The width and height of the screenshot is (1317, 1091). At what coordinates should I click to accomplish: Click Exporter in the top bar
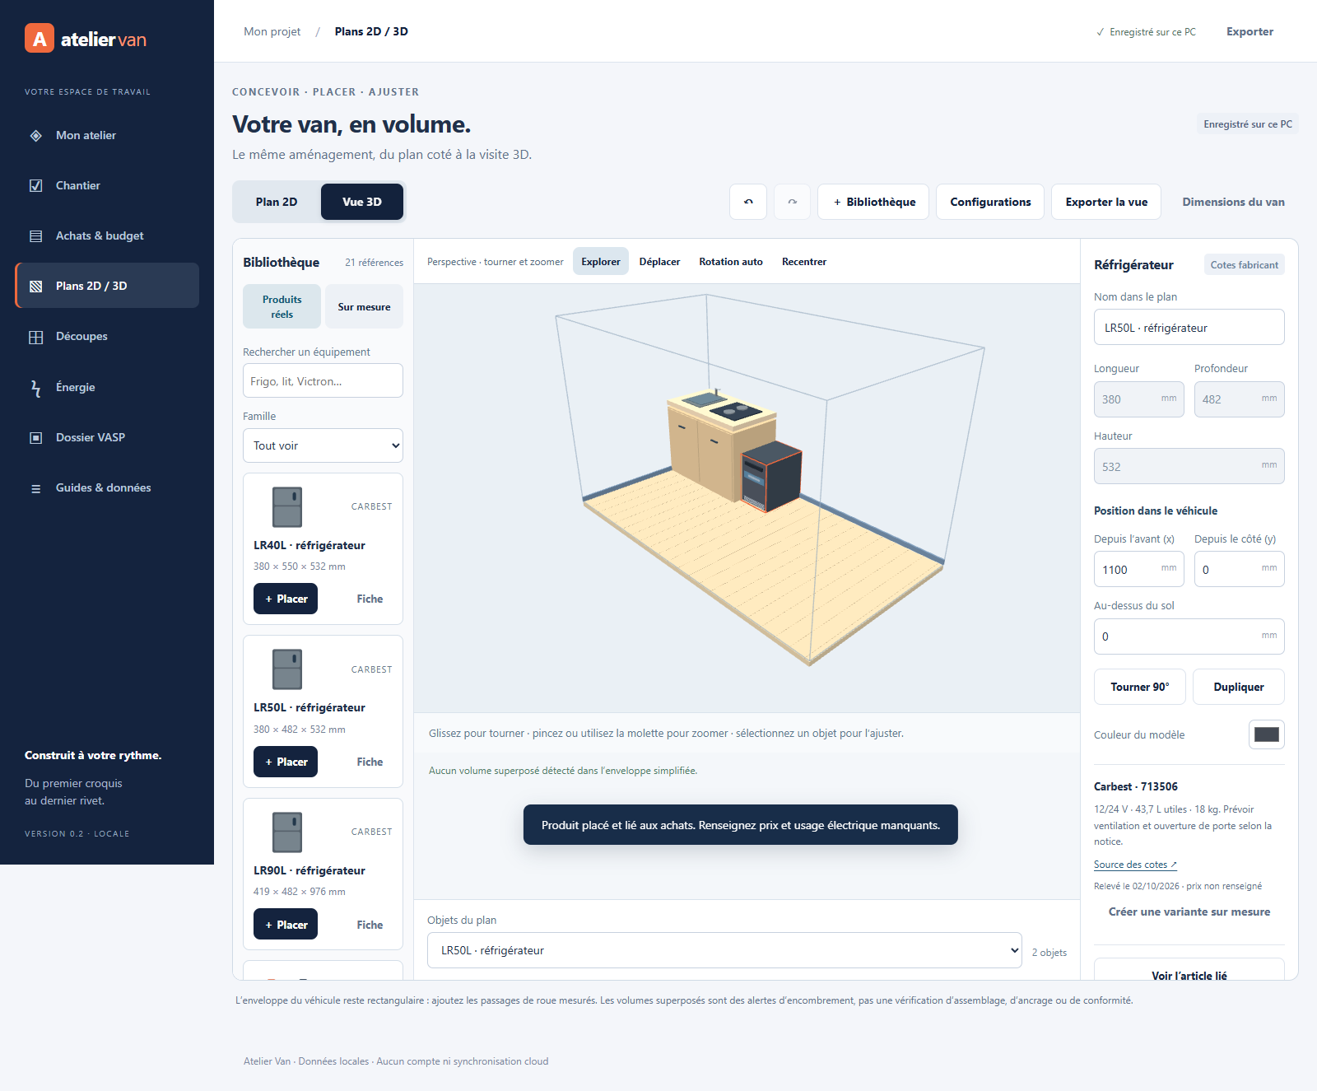(x=1250, y=31)
